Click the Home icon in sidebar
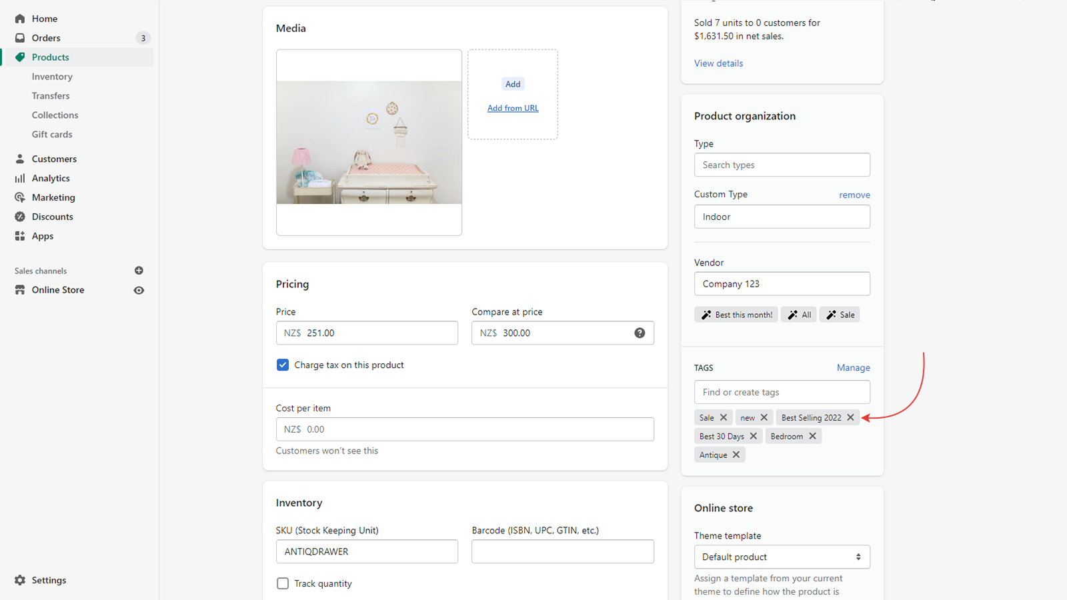The width and height of the screenshot is (1067, 600). click(20, 19)
